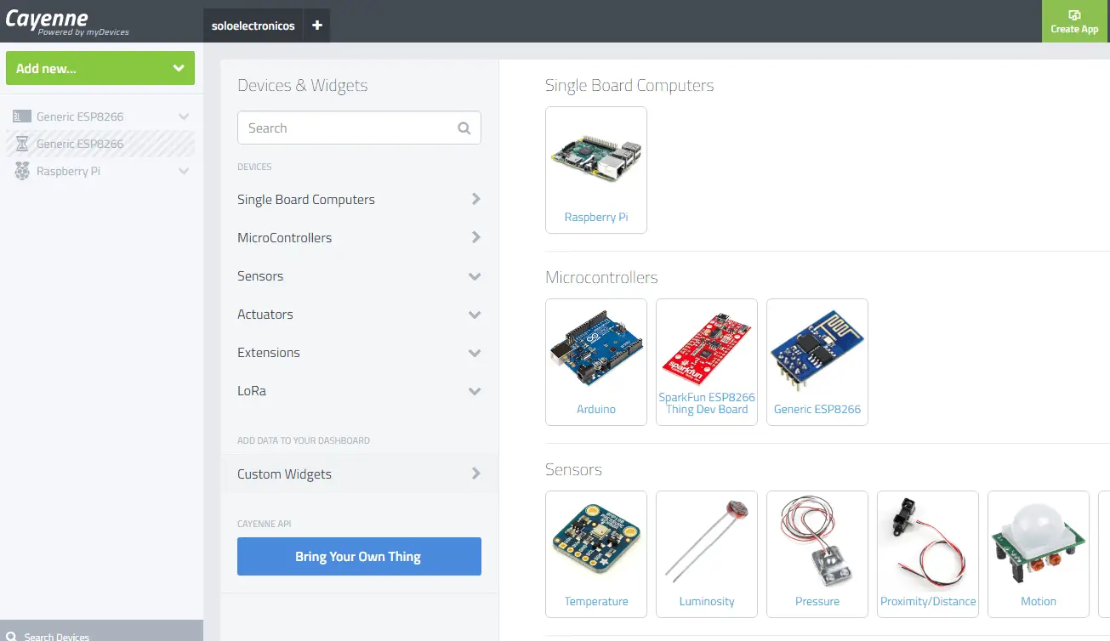The image size is (1110, 641).
Task: Open Sensors menu item
Action: [359, 275]
